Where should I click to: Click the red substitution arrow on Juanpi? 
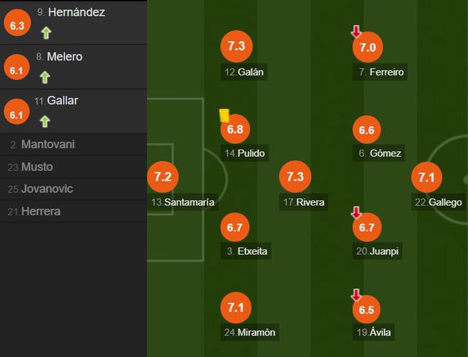click(x=356, y=212)
